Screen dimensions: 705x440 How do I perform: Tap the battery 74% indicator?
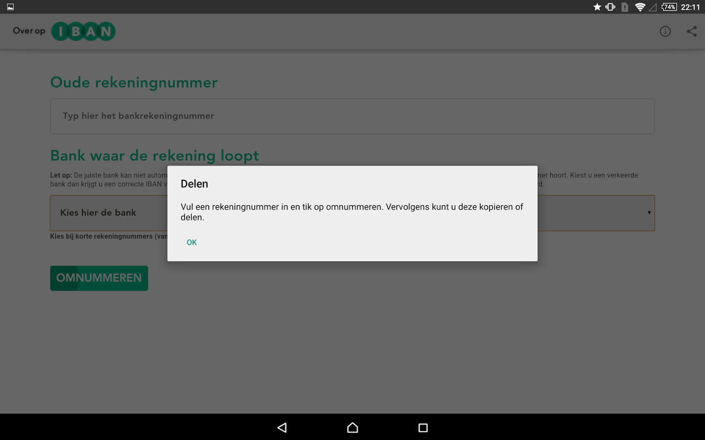tap(669, 7)
